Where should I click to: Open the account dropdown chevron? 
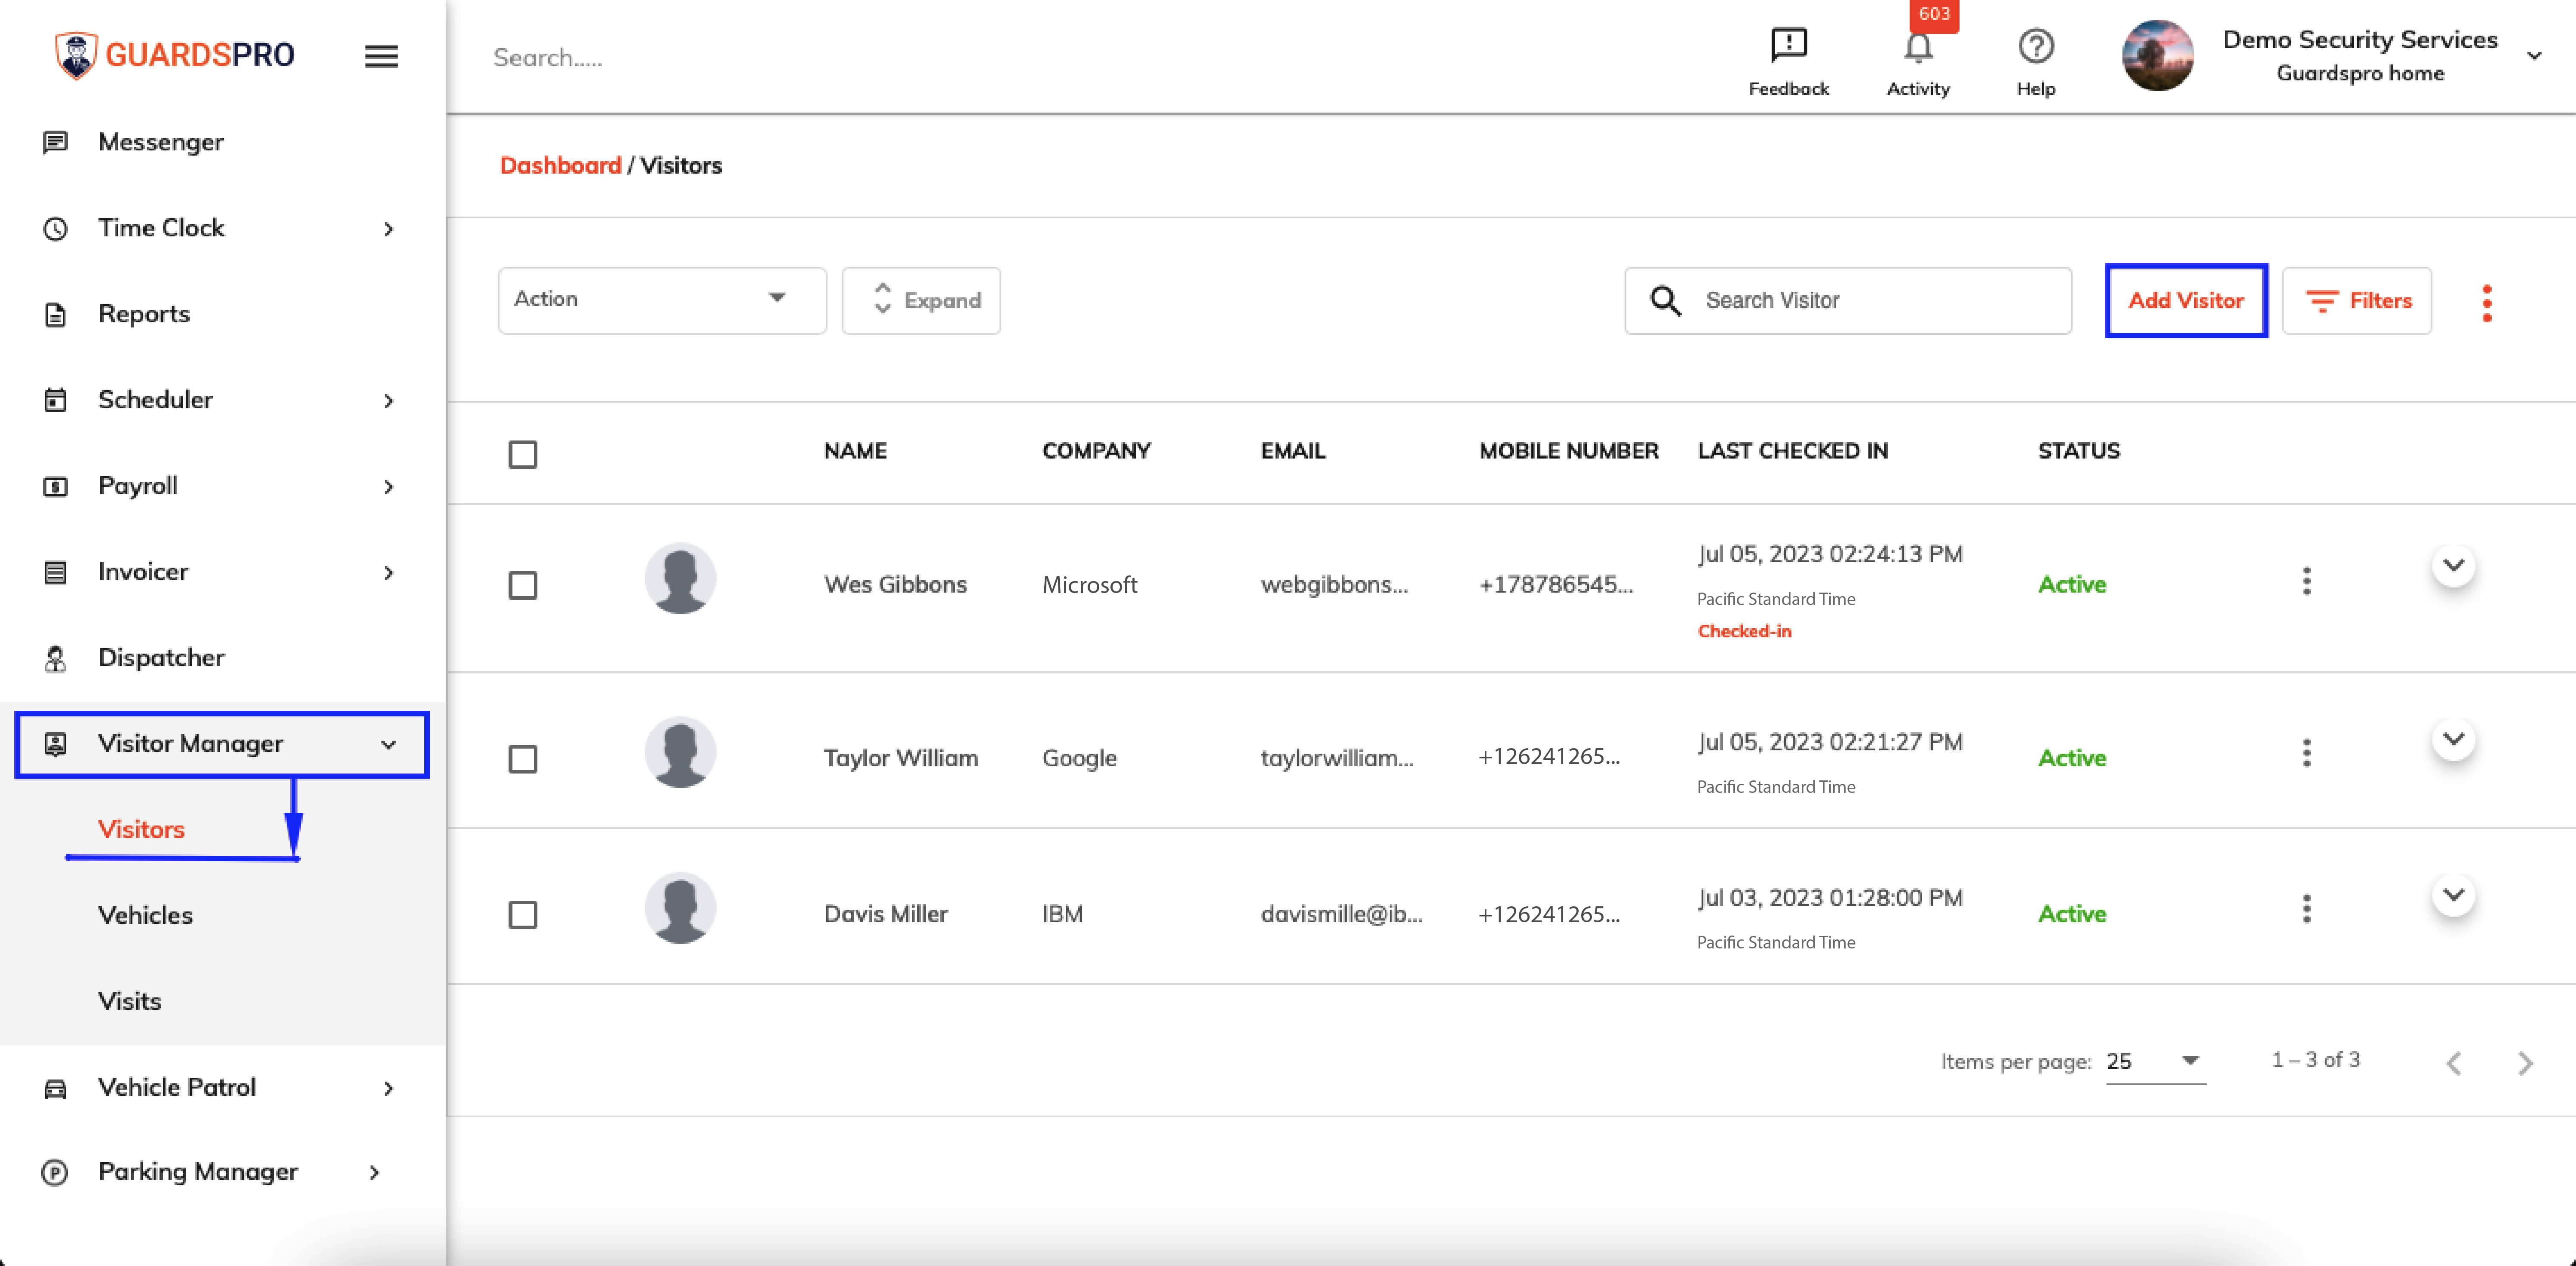[2533, 56]
